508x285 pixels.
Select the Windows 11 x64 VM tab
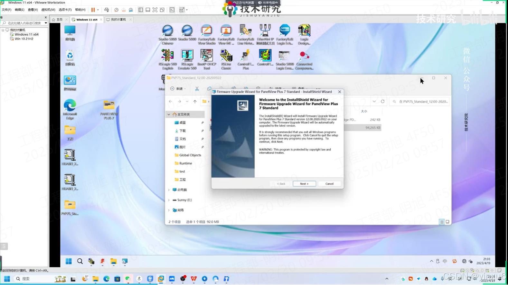click(87, 20)
